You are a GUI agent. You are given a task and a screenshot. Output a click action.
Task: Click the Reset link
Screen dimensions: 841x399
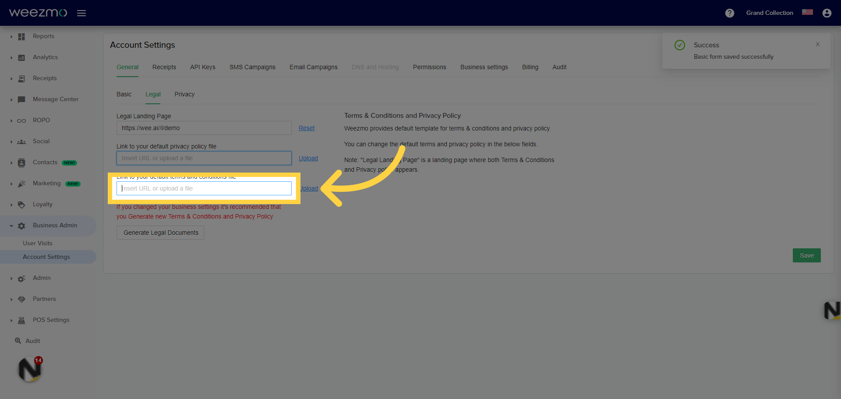(307, 128)
